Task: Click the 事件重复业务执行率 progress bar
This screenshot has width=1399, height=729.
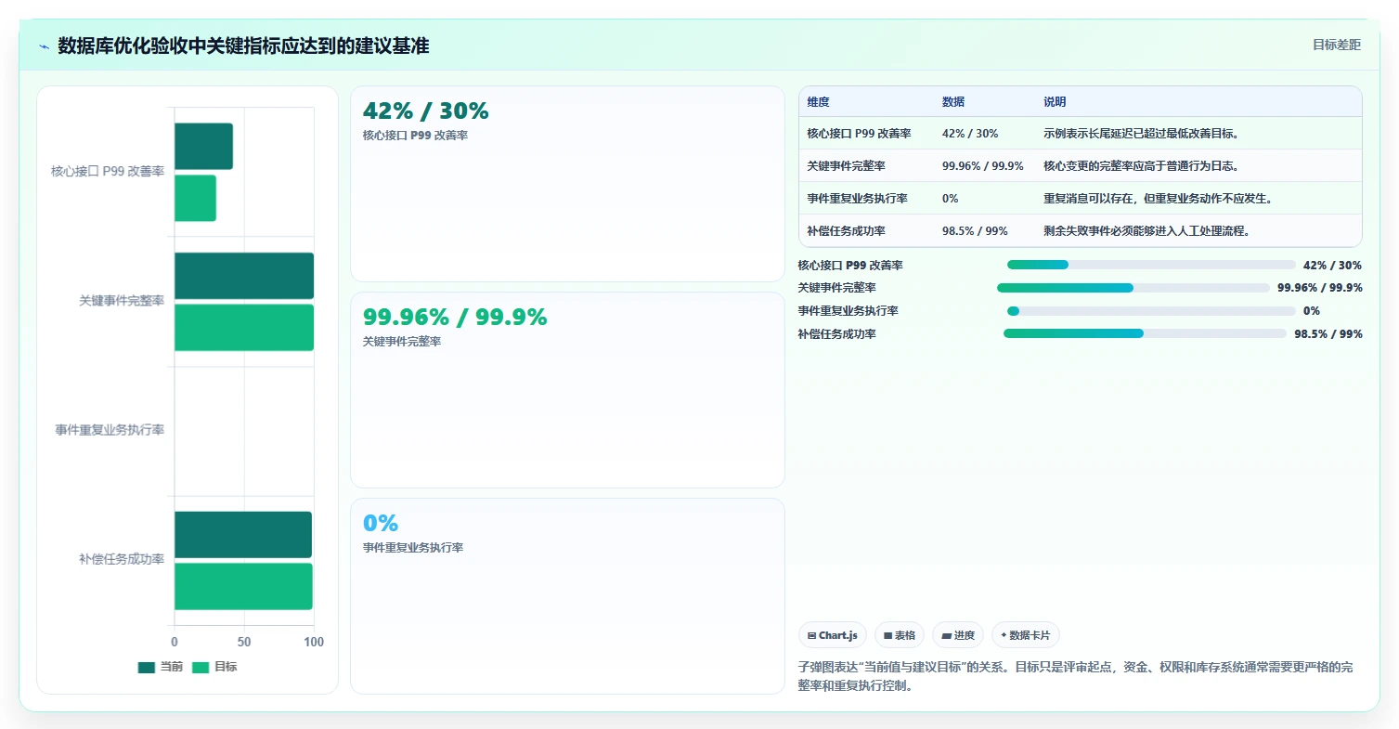Action: [x=1151, y=311]
